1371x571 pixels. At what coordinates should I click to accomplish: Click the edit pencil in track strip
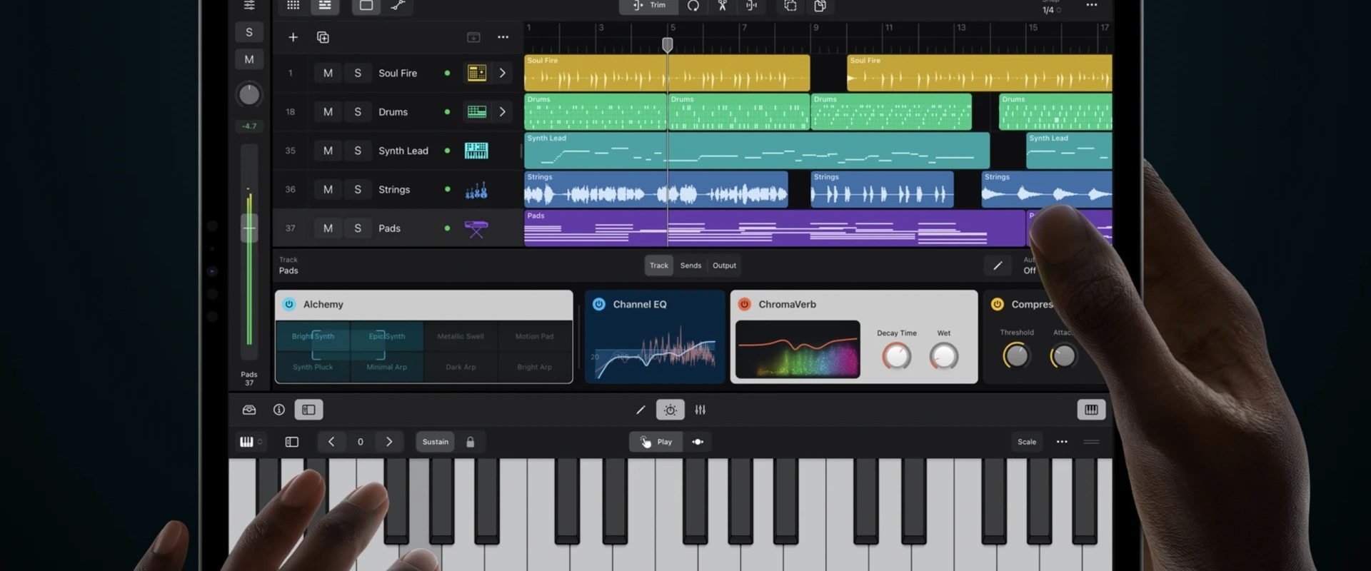[x=998, y=266]
